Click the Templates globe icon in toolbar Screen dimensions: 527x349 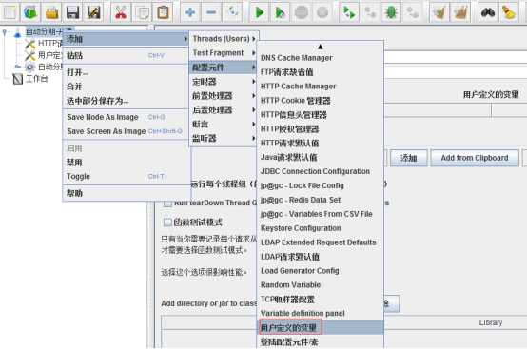tap(30, 12)
